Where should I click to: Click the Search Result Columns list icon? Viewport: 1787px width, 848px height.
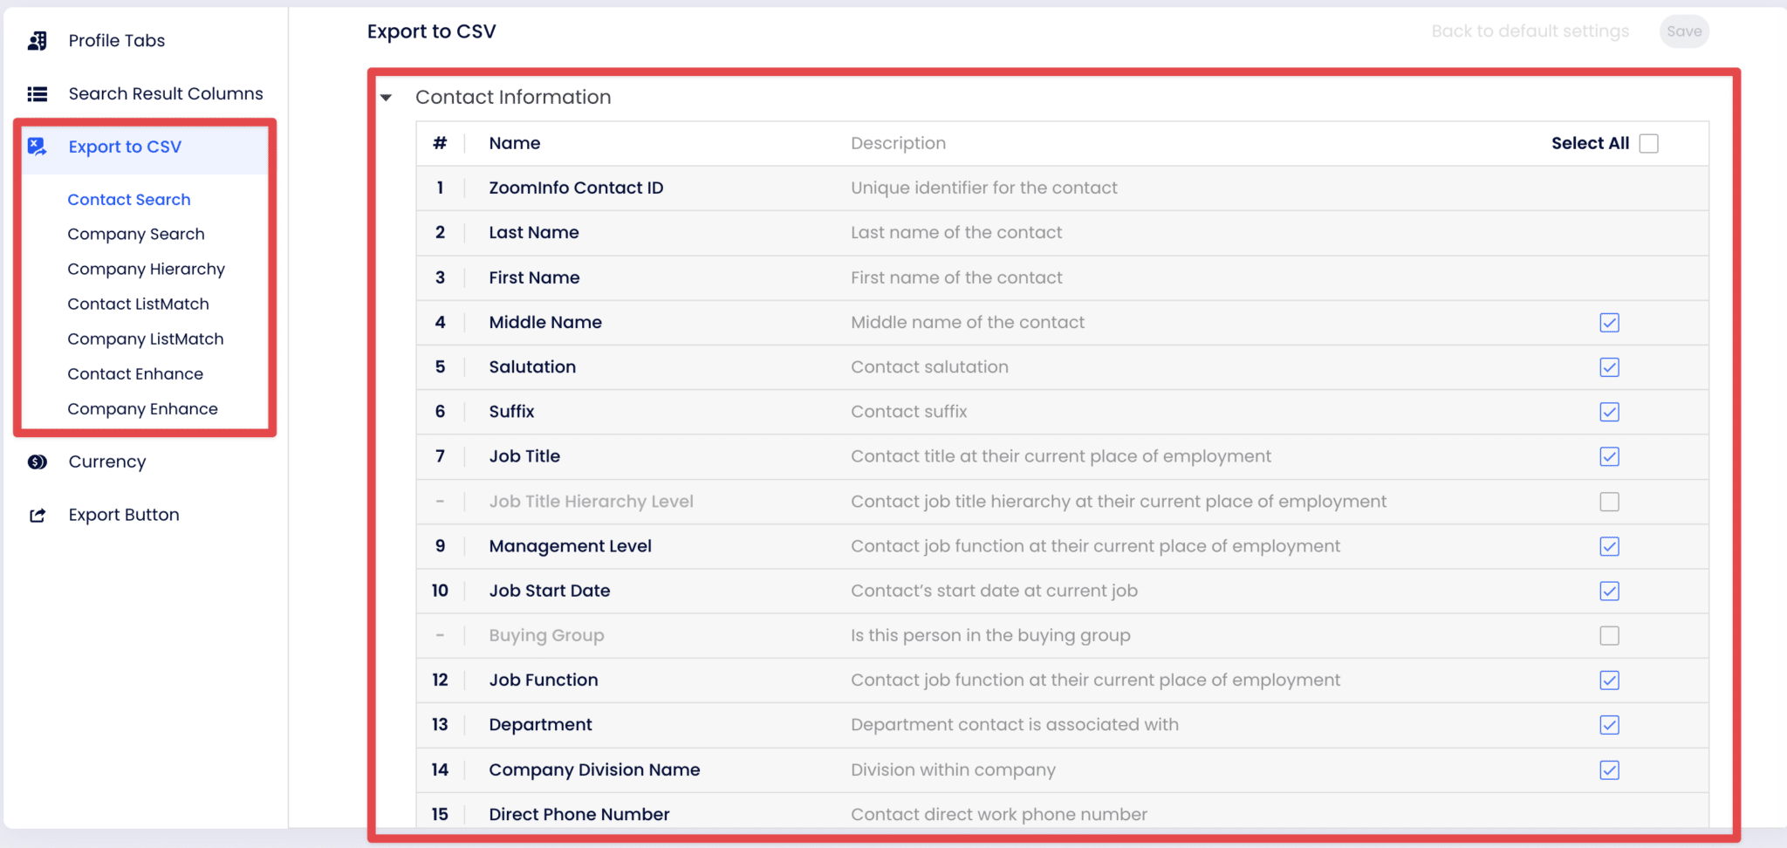(x=38, y=93)
